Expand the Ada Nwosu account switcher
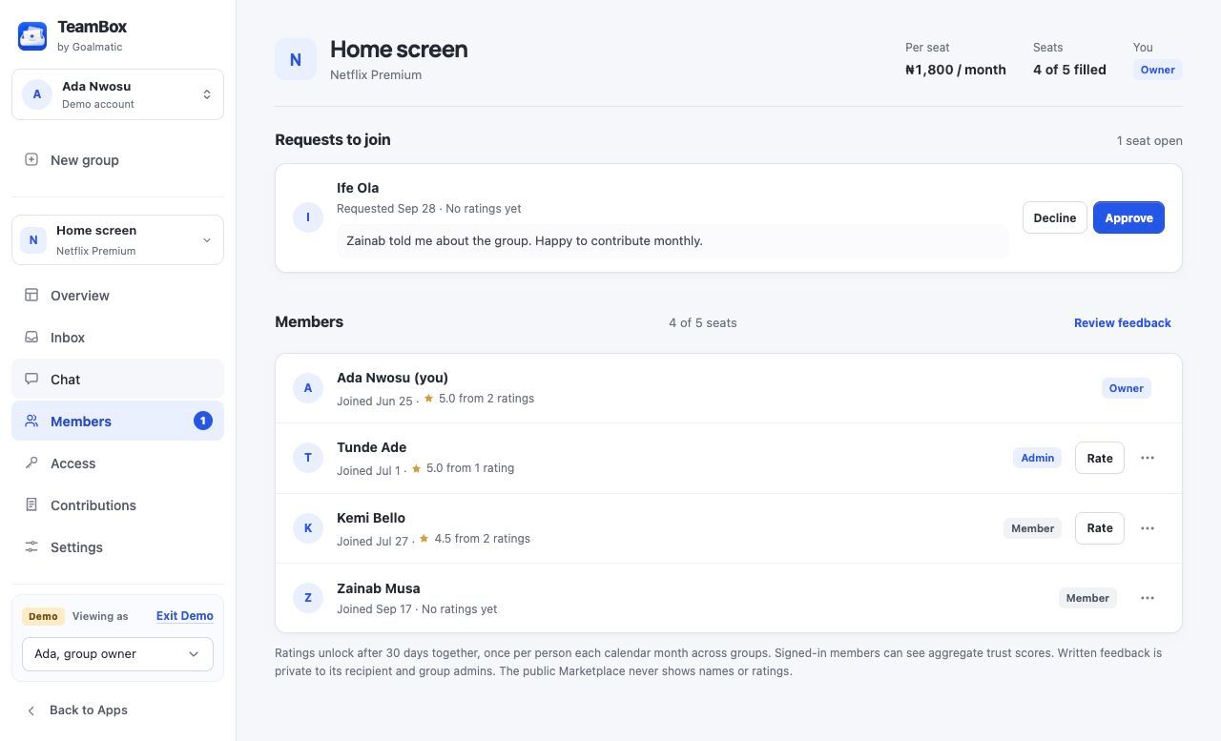Viewport: 1221px width, 741px height. coord(117,94)
